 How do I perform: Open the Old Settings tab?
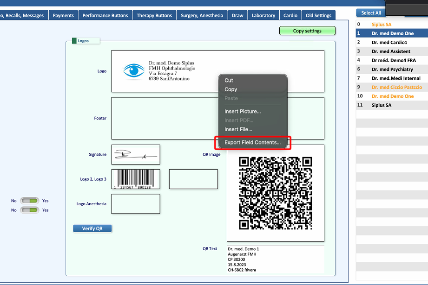click(318, 15)
